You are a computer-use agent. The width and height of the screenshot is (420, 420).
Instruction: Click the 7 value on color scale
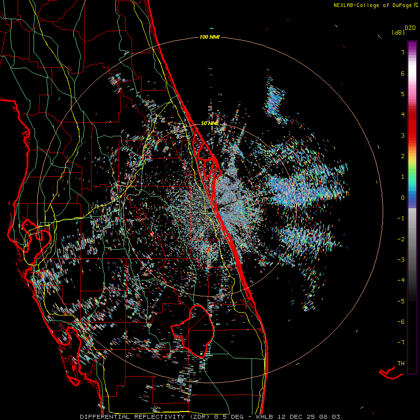403,52
